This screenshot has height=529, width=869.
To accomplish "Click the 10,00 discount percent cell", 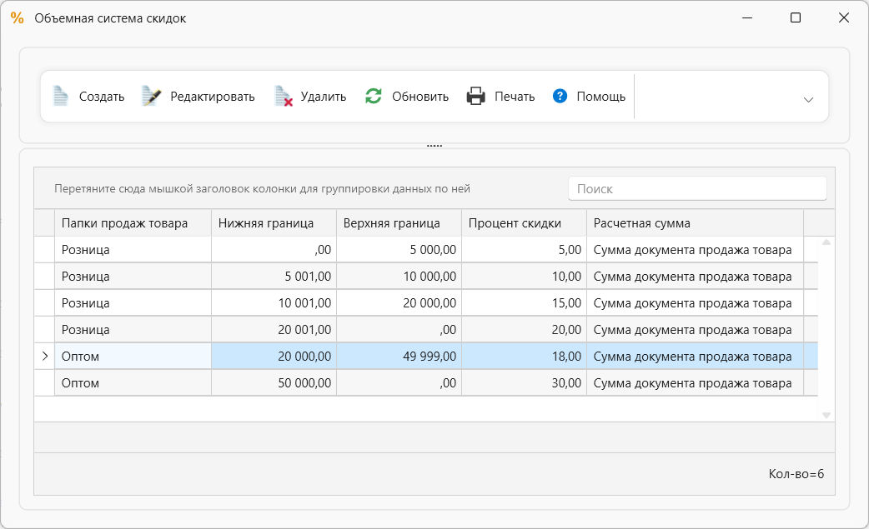I will click(525, 276).
